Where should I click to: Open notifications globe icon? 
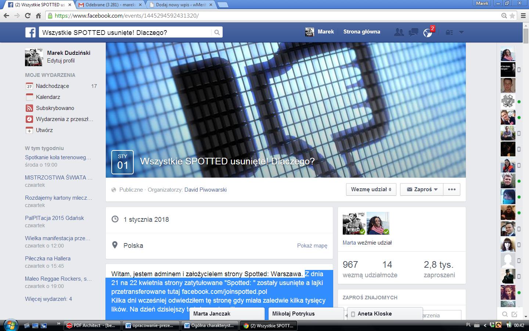click(x=428, y=33)
